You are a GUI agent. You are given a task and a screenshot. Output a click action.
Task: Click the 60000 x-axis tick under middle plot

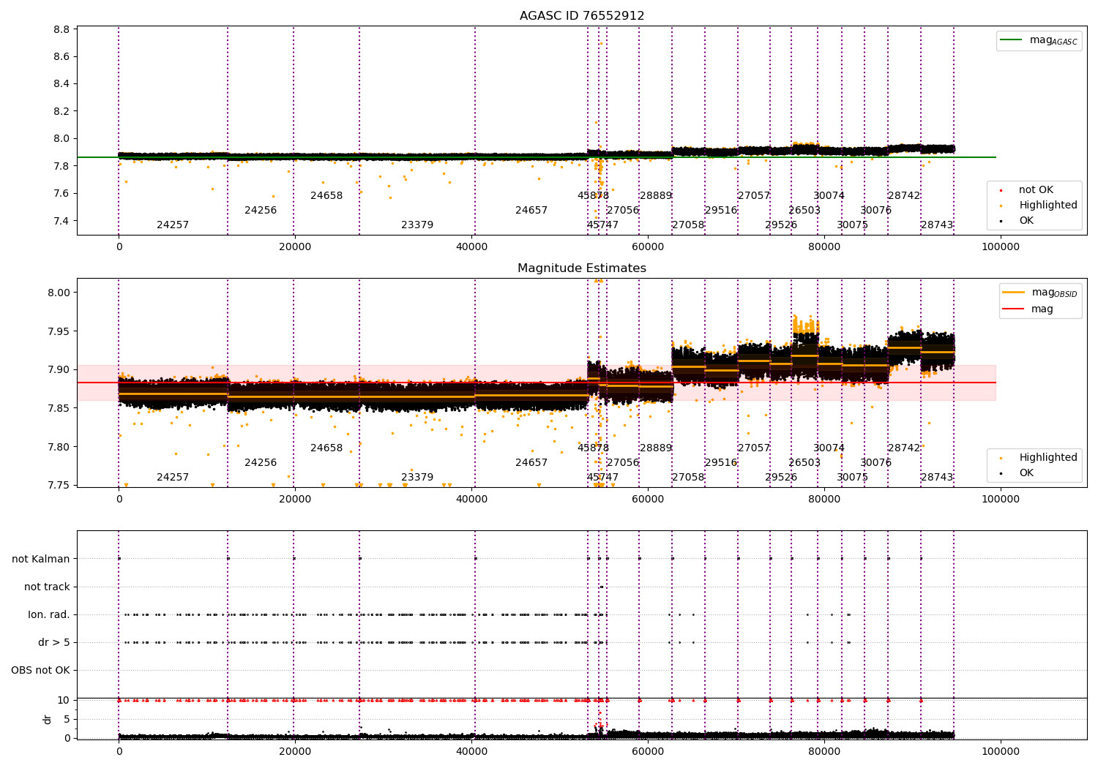tap(648, 500)
